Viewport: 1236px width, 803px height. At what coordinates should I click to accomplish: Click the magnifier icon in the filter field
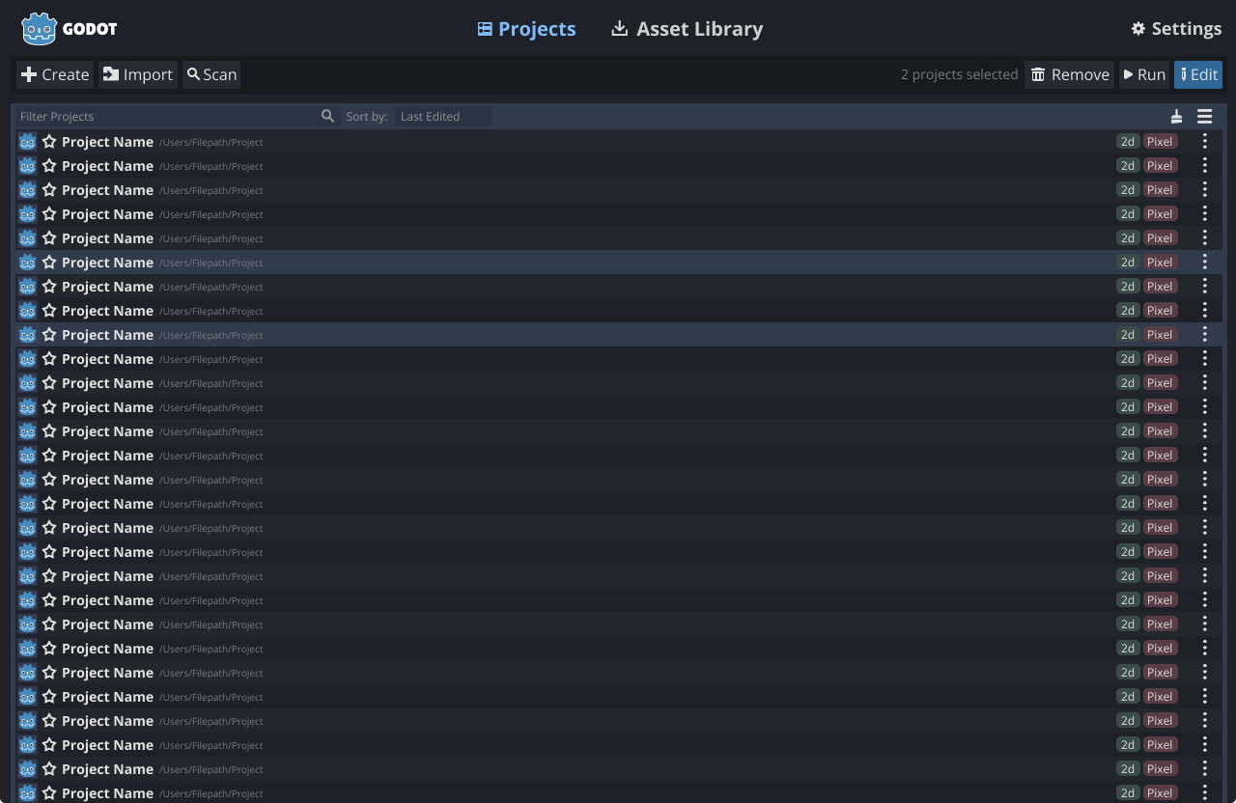pyautogui.click(x=327, y=116)
